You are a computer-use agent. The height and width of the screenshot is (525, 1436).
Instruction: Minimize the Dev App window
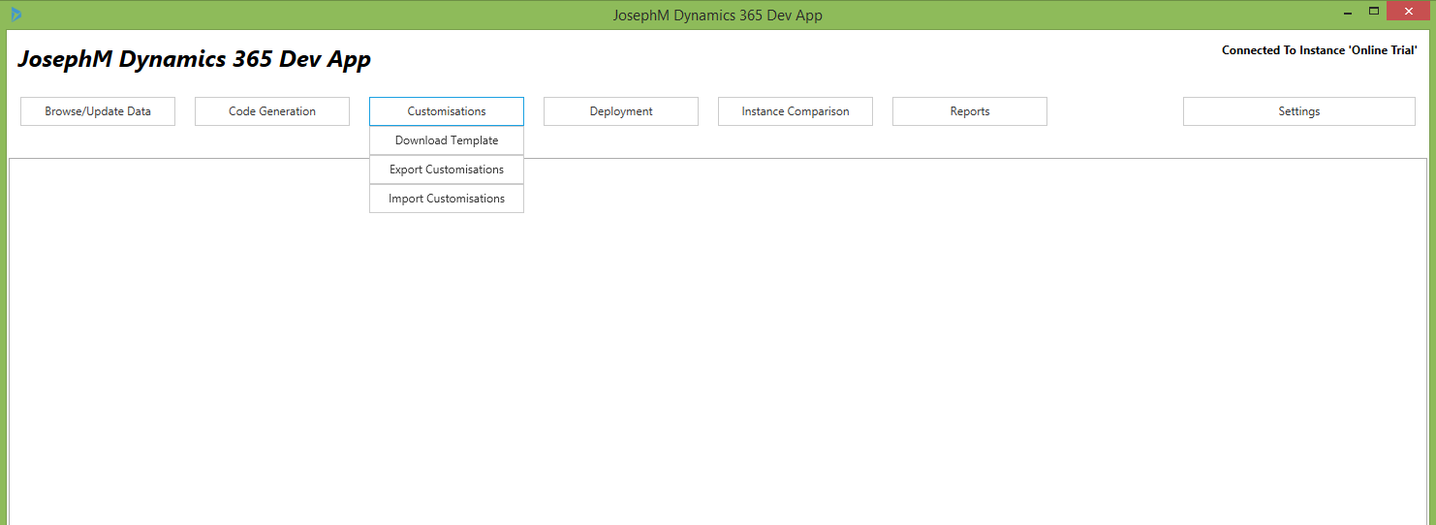coord(1348,12)
